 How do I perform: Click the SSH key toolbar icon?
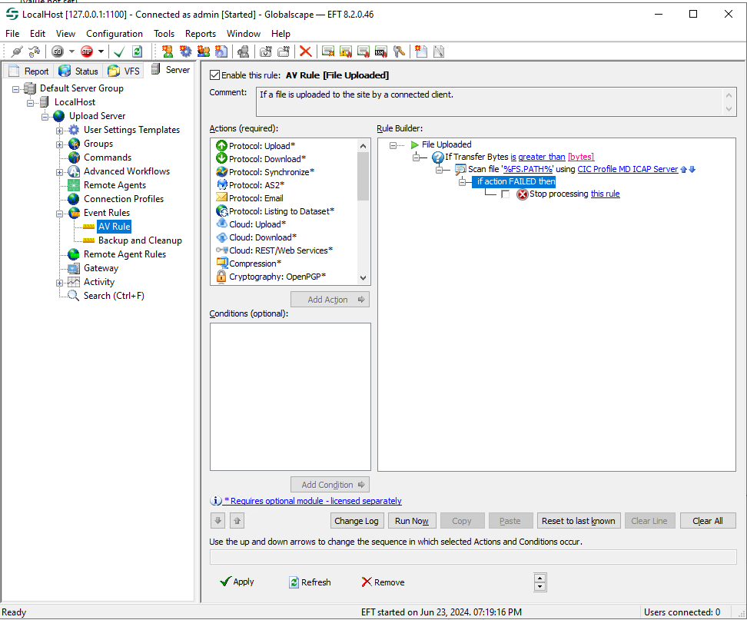(381, 51)
